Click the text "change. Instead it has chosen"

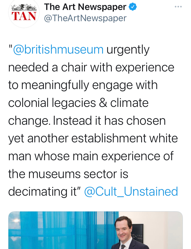87,120
